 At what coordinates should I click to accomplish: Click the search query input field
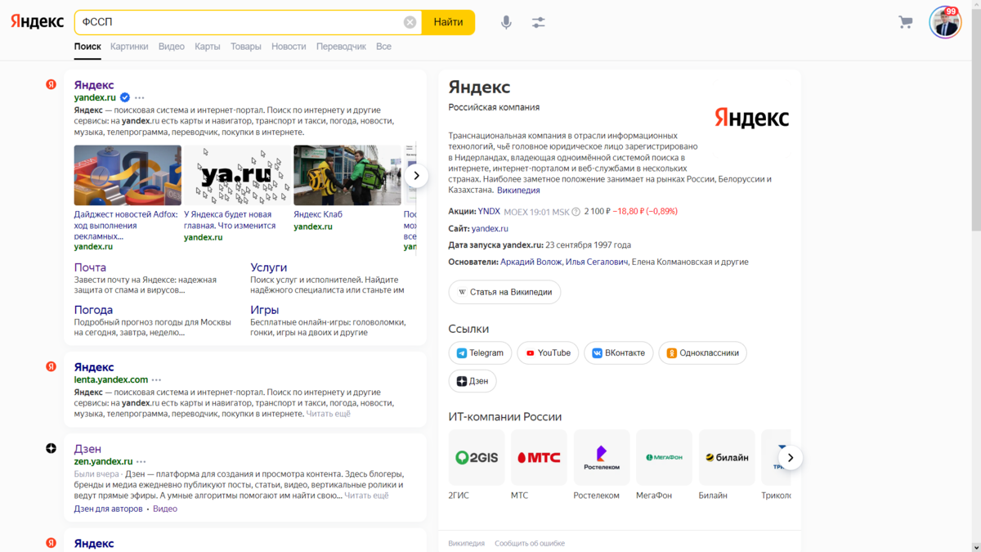click(241, 22)
